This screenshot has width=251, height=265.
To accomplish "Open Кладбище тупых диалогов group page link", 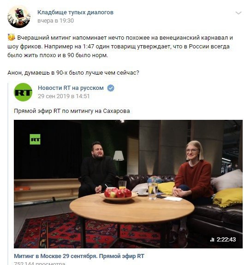I will coord(75,12).
